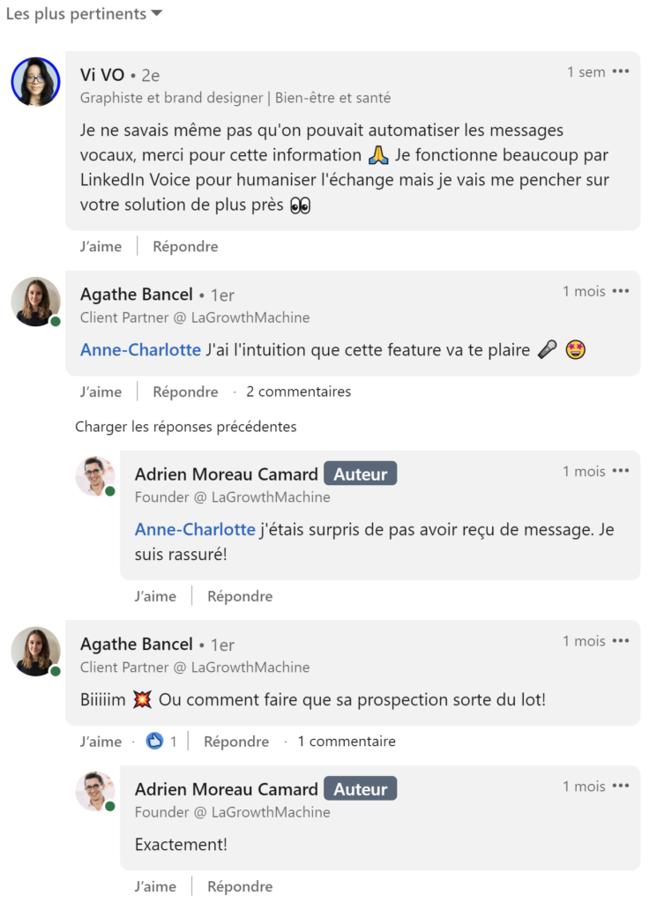
Task: Open options menu on Adrien's Exactement reply
Action: [621, 786]
